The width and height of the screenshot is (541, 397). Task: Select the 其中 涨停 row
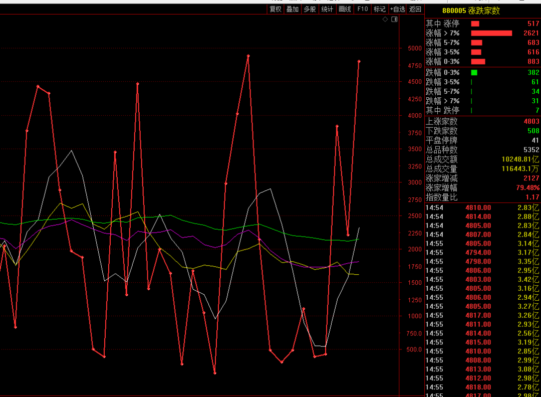pyautogui.click(x=482, y=24)
